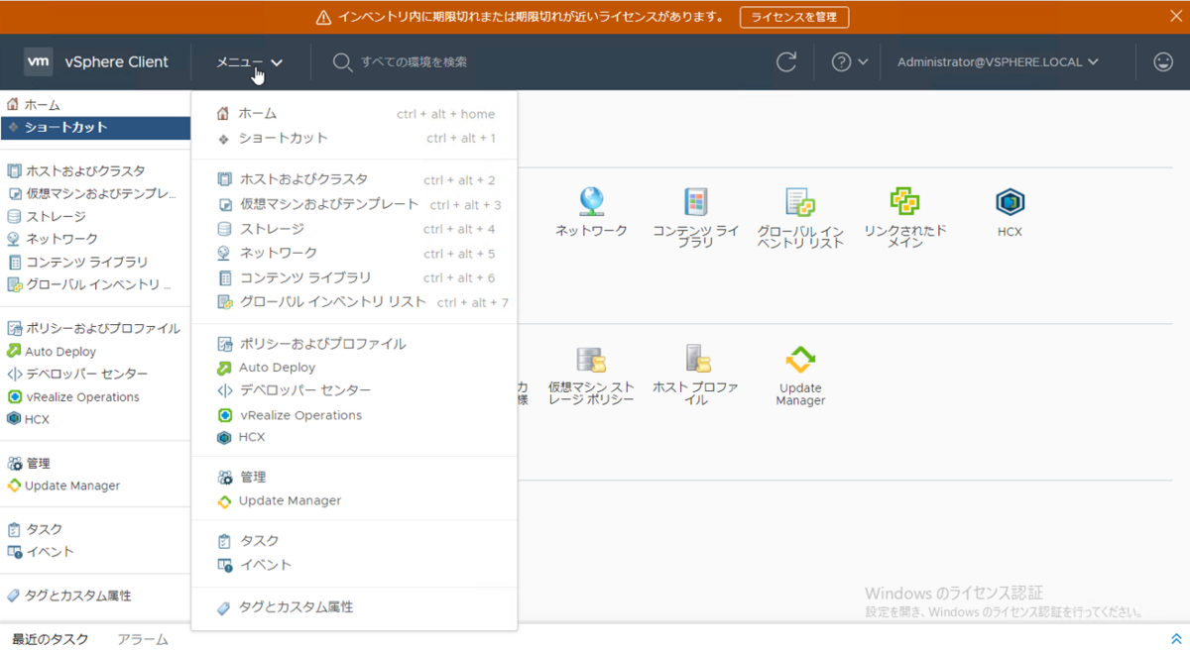Click ポリシーおよびプロファイル in left sidebar
1190x652 pixels.
pyautogui.click(x=95, y=328)
